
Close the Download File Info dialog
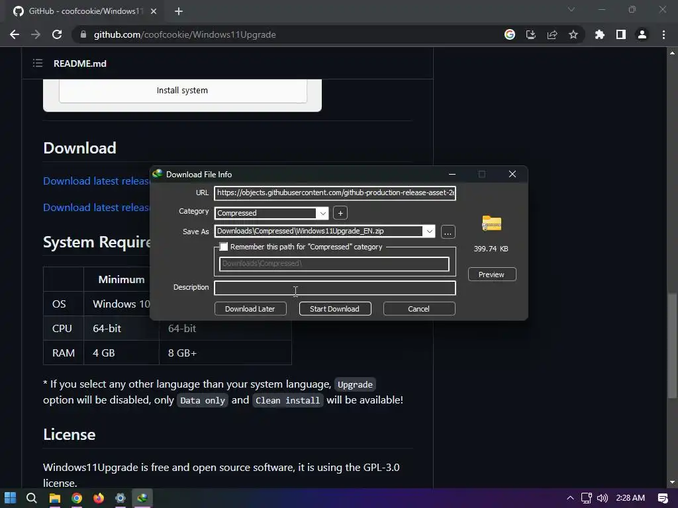click(512, 174)
